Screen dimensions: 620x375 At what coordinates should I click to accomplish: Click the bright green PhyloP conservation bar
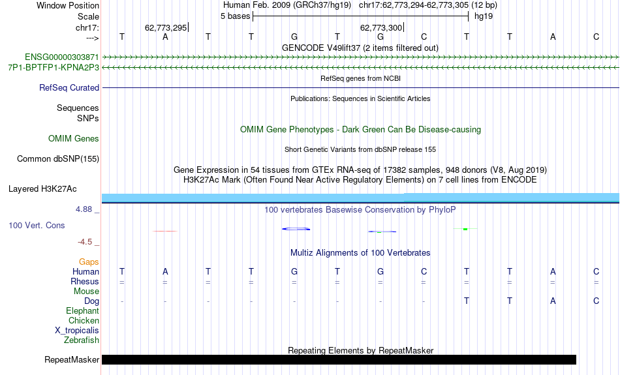[x=465, y=229]
